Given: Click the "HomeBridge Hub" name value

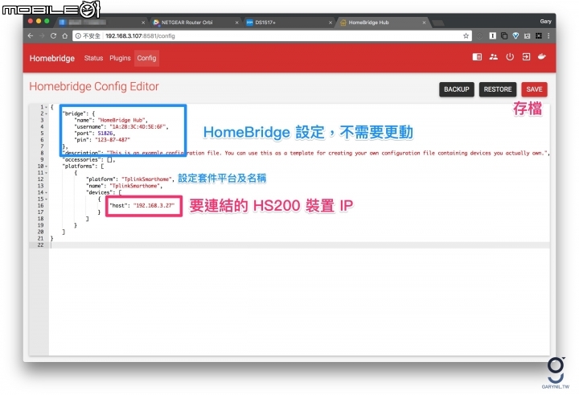Looking at the screenshot, I should (122, 120).
